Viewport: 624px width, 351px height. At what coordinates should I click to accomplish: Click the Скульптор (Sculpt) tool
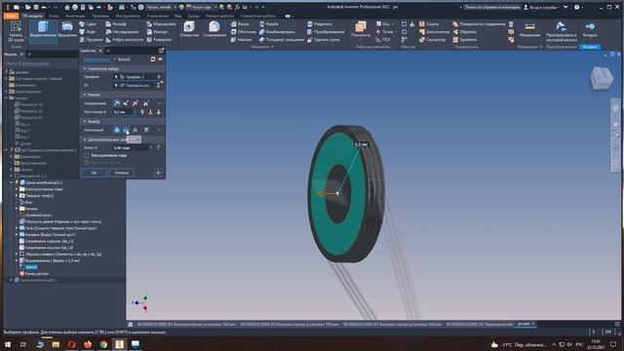(x=433, y=39)
